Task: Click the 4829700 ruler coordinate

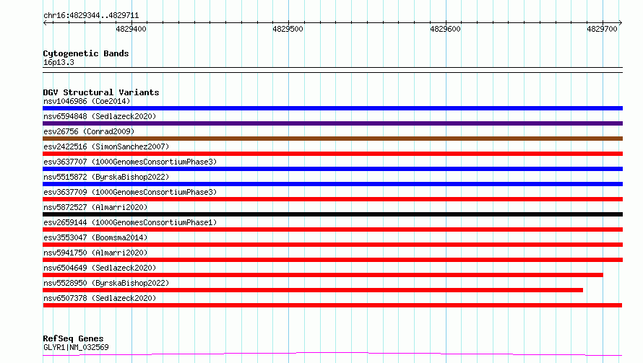Action: pos(602,29)
